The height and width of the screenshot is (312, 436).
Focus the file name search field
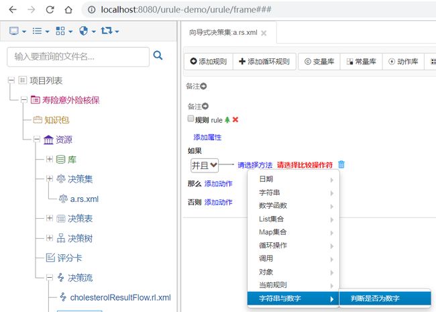[x=78, y=57]
